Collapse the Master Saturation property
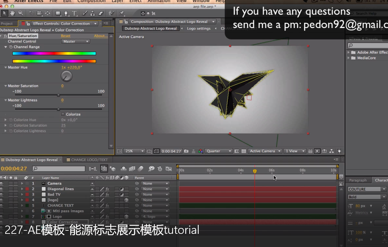The width and height of the screenshot is (388, 247). click(x=6, y=86)
